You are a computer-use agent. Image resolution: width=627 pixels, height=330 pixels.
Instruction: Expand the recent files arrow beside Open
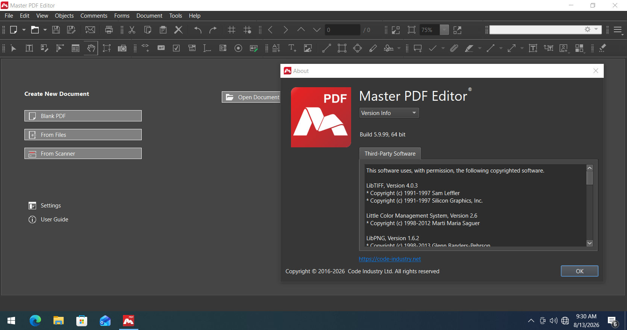pos(45,30)
